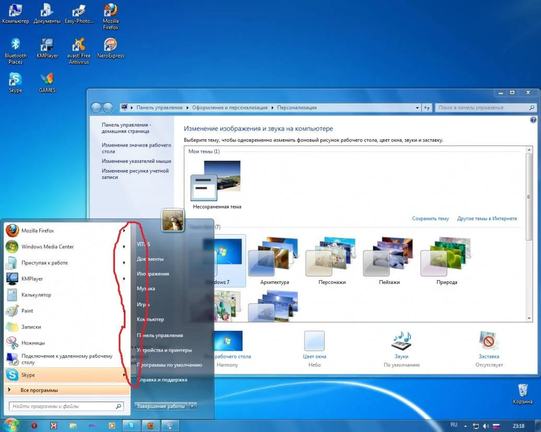Click the Сохранить тему link
Viewport: 541px width, 432px height.
click(x=430, y=219)
